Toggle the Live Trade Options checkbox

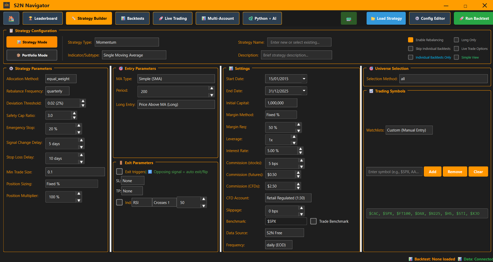[456, 49]
